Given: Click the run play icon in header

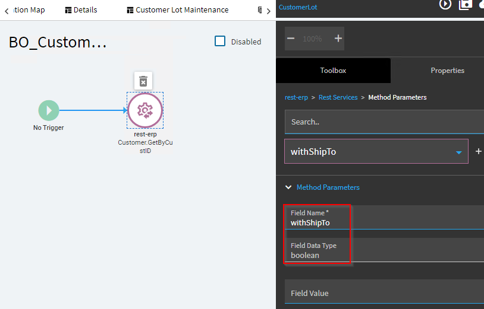Looking at the screenshot, I should [x=445, y=4].
